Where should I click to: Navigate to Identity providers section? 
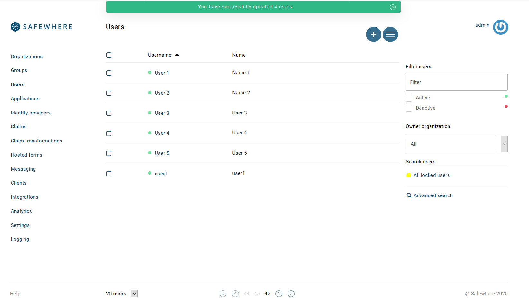[31, 113]
